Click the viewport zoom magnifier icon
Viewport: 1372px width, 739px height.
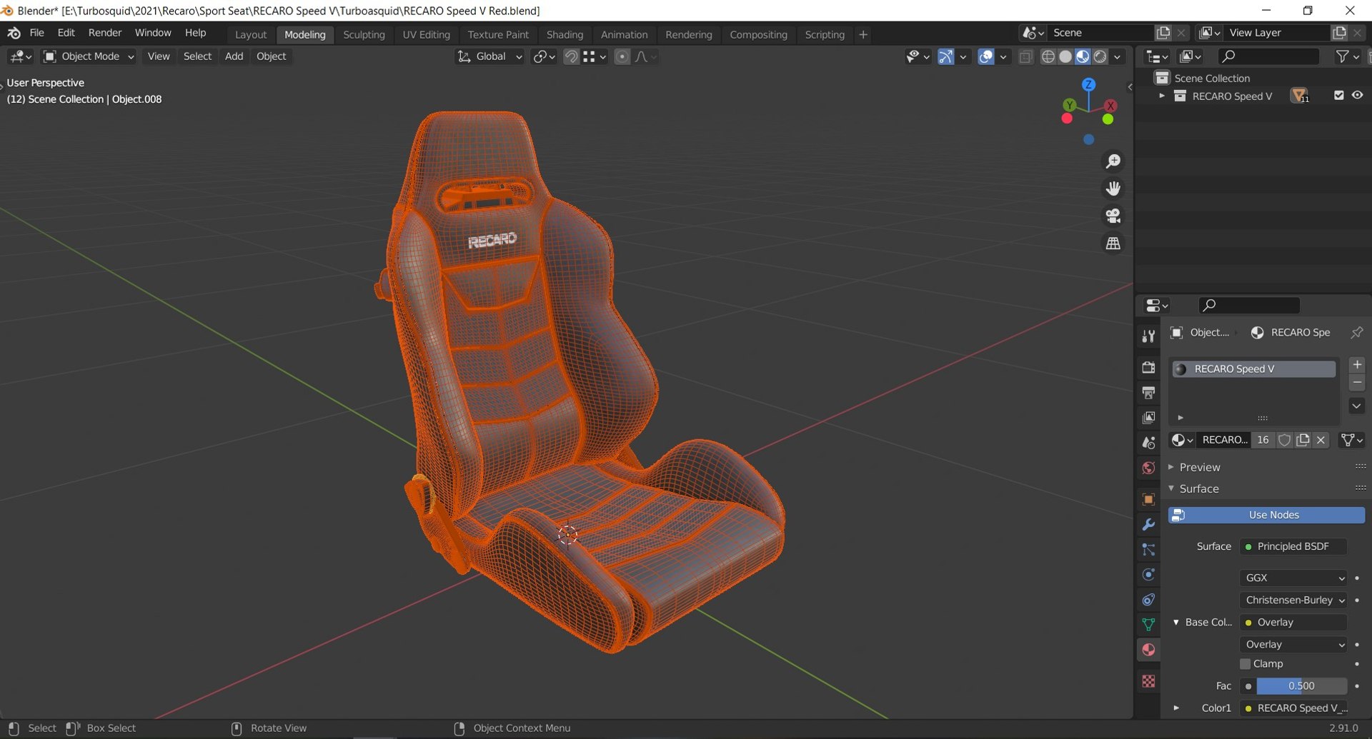[x=1113, y=161]
